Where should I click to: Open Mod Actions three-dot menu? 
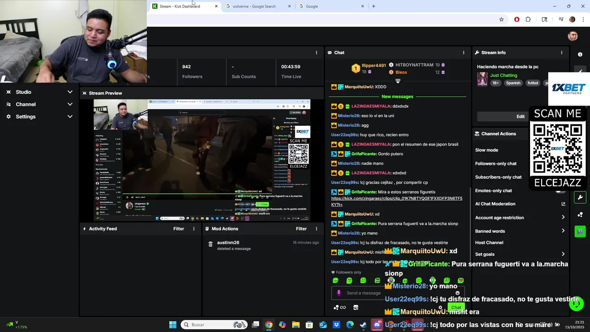316,229
